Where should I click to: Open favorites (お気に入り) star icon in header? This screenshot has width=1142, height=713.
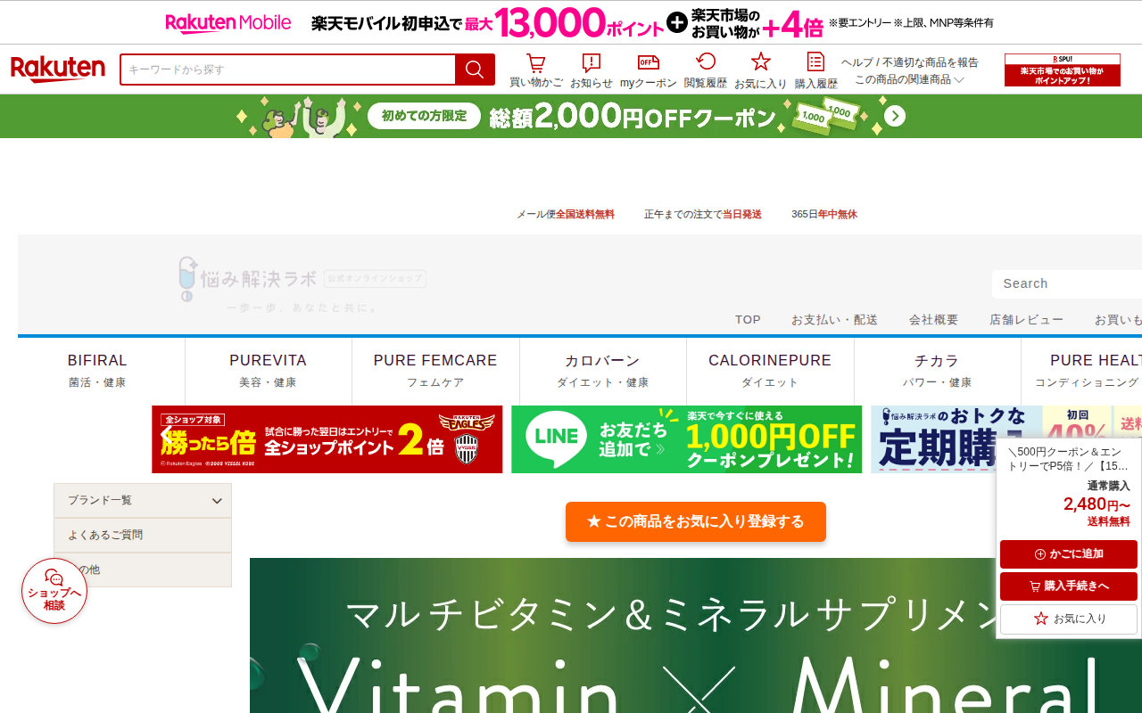760,70
